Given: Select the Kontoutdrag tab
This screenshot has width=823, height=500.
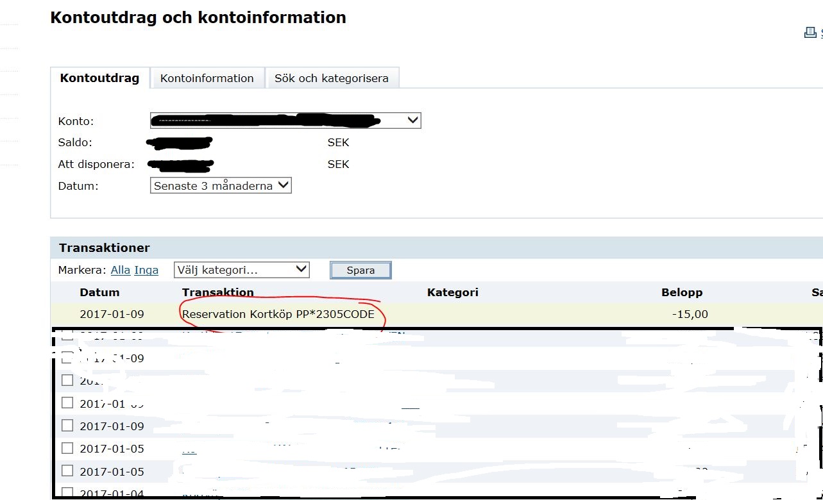Looking at the screenshot, I should (x=99, y=78).
